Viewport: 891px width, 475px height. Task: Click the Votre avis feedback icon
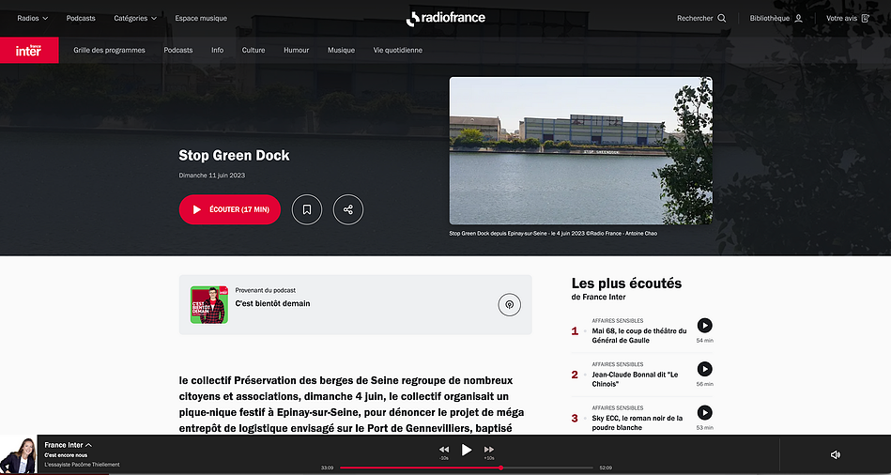[866, 18]
